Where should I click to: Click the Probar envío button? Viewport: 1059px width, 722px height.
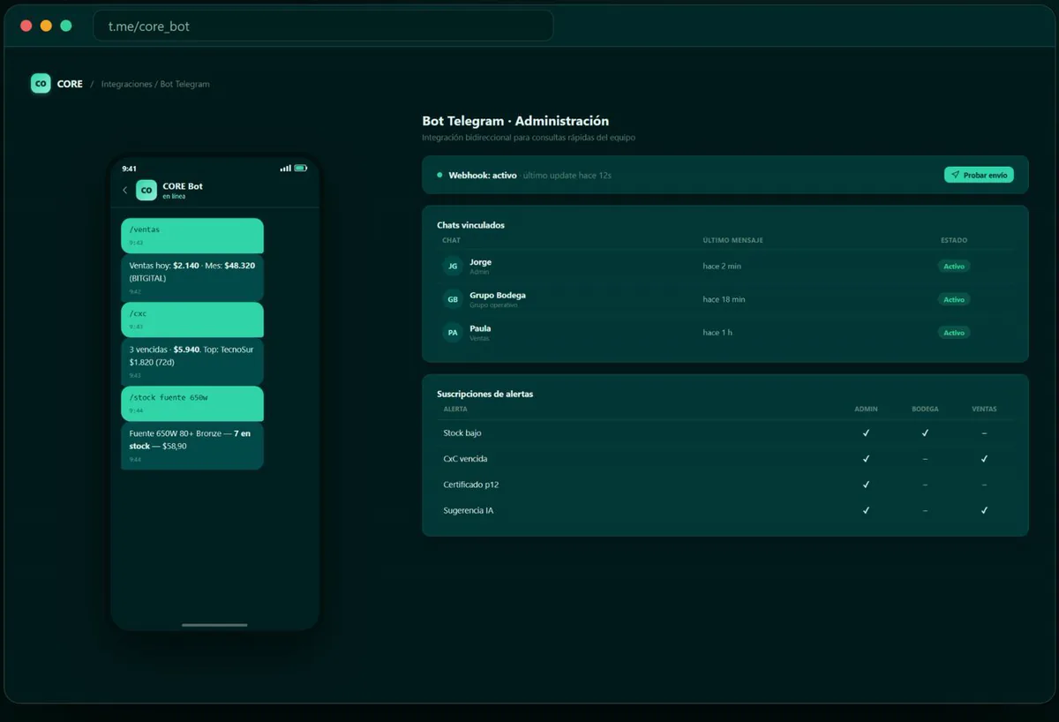coord(979,175)
